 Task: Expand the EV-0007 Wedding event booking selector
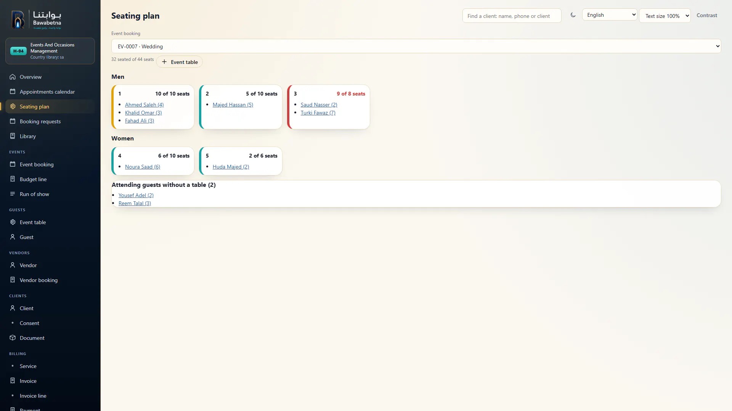click(x=416, y=46)
